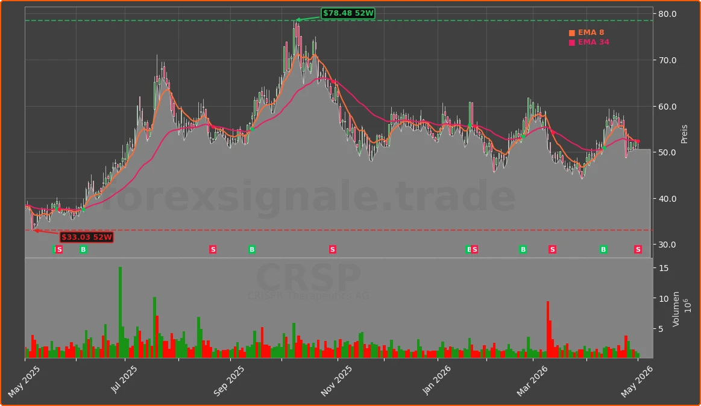Click the tallest green volume bar
This screenshot has width=701, height=406.
(121, 312)
